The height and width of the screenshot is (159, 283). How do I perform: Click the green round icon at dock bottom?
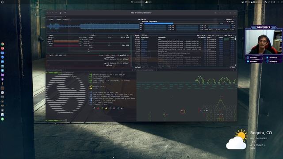click(x=2, y=119)
